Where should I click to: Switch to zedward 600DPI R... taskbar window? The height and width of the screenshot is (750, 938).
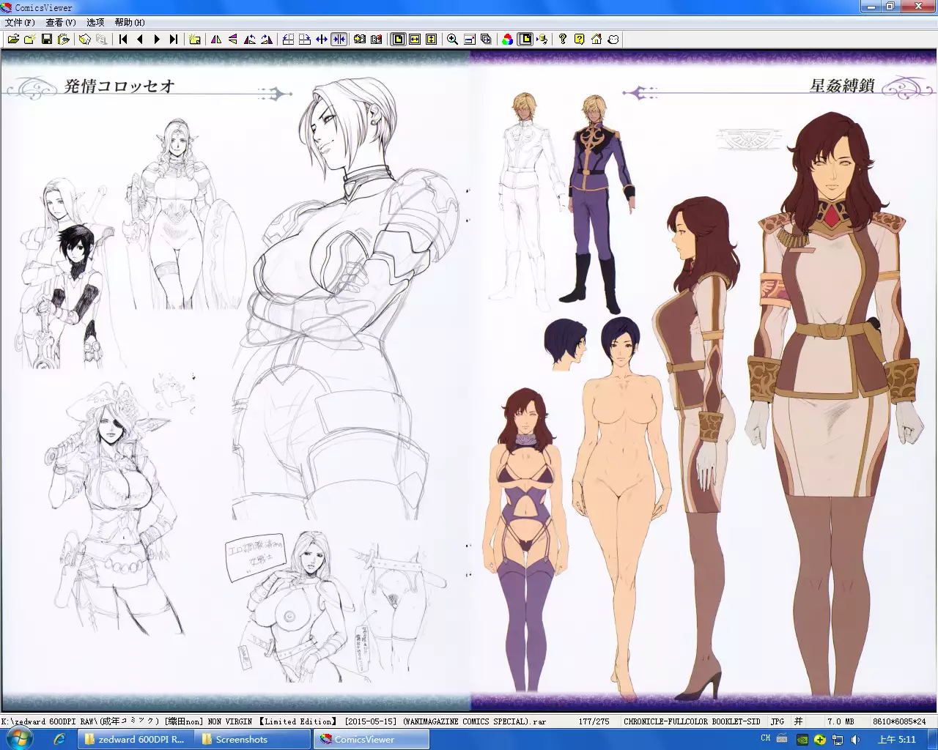135,740
